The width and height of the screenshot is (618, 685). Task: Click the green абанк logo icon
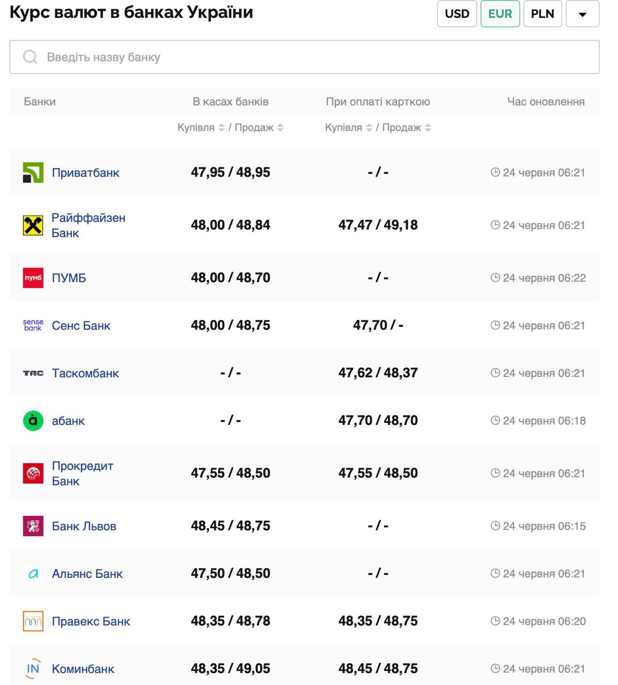tap(33, 421)
